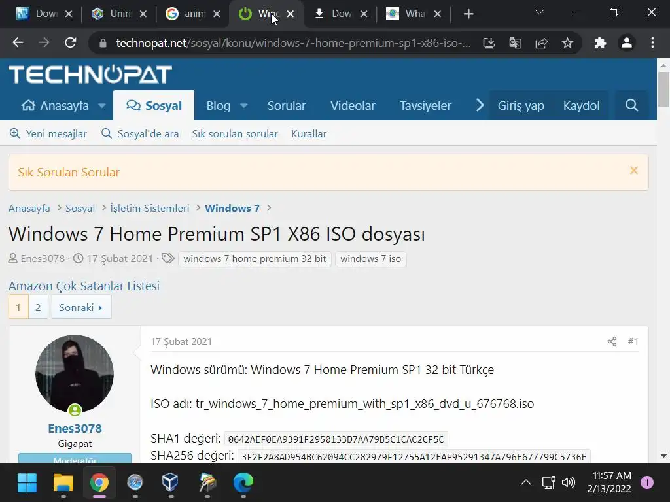The height and width of the screenshot is (502, 670).
Task: Open a new browser tab
Action: tap(468, 14)
